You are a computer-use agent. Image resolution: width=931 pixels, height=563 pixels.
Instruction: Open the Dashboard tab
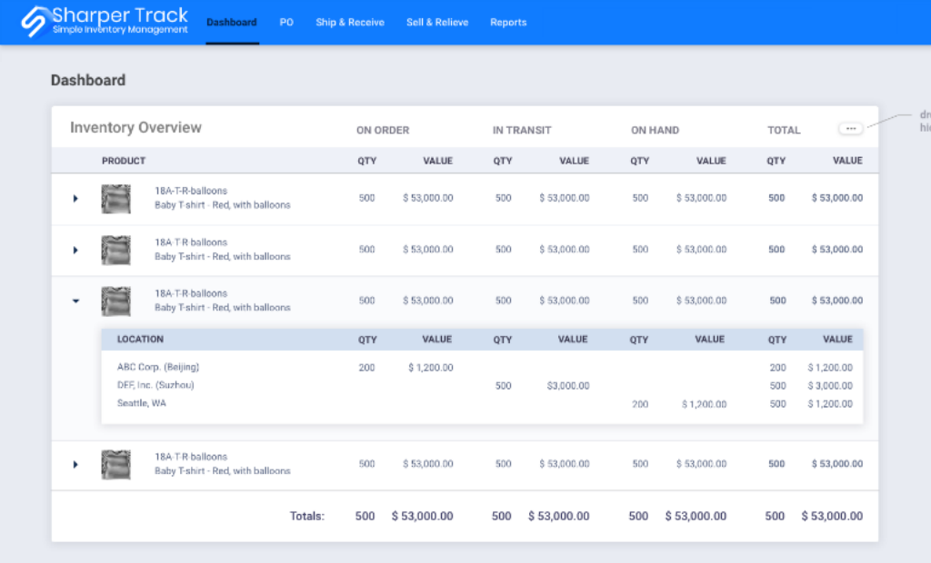point(232,23)
